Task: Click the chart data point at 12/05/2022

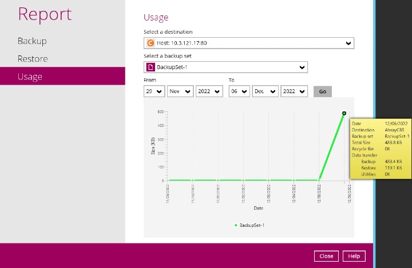Action: tap(319, 180)
